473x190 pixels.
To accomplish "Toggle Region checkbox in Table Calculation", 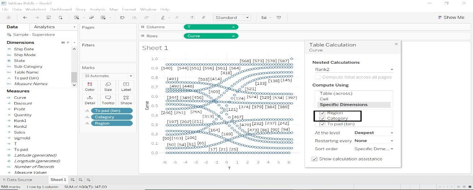I will coord(323,113).
